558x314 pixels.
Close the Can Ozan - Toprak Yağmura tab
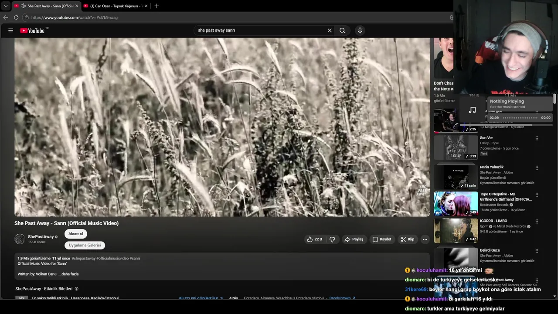146,6
